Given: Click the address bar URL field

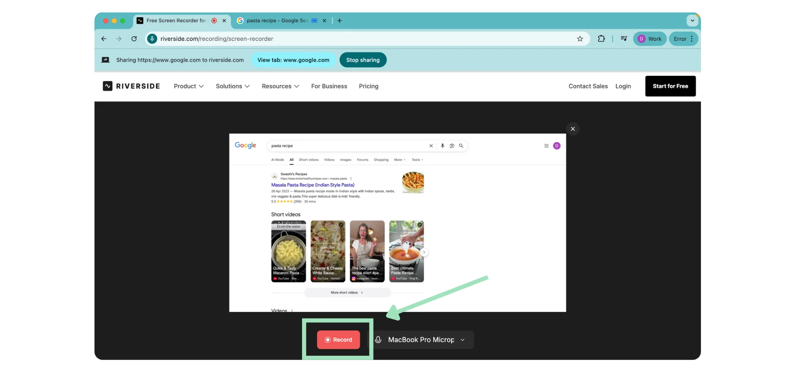Looking at the screenshot, I should click(x=331, y=39).
